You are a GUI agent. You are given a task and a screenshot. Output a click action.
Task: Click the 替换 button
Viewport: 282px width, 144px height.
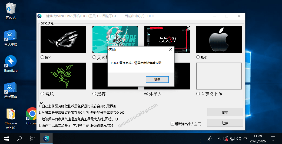click(x=225, y=112)
